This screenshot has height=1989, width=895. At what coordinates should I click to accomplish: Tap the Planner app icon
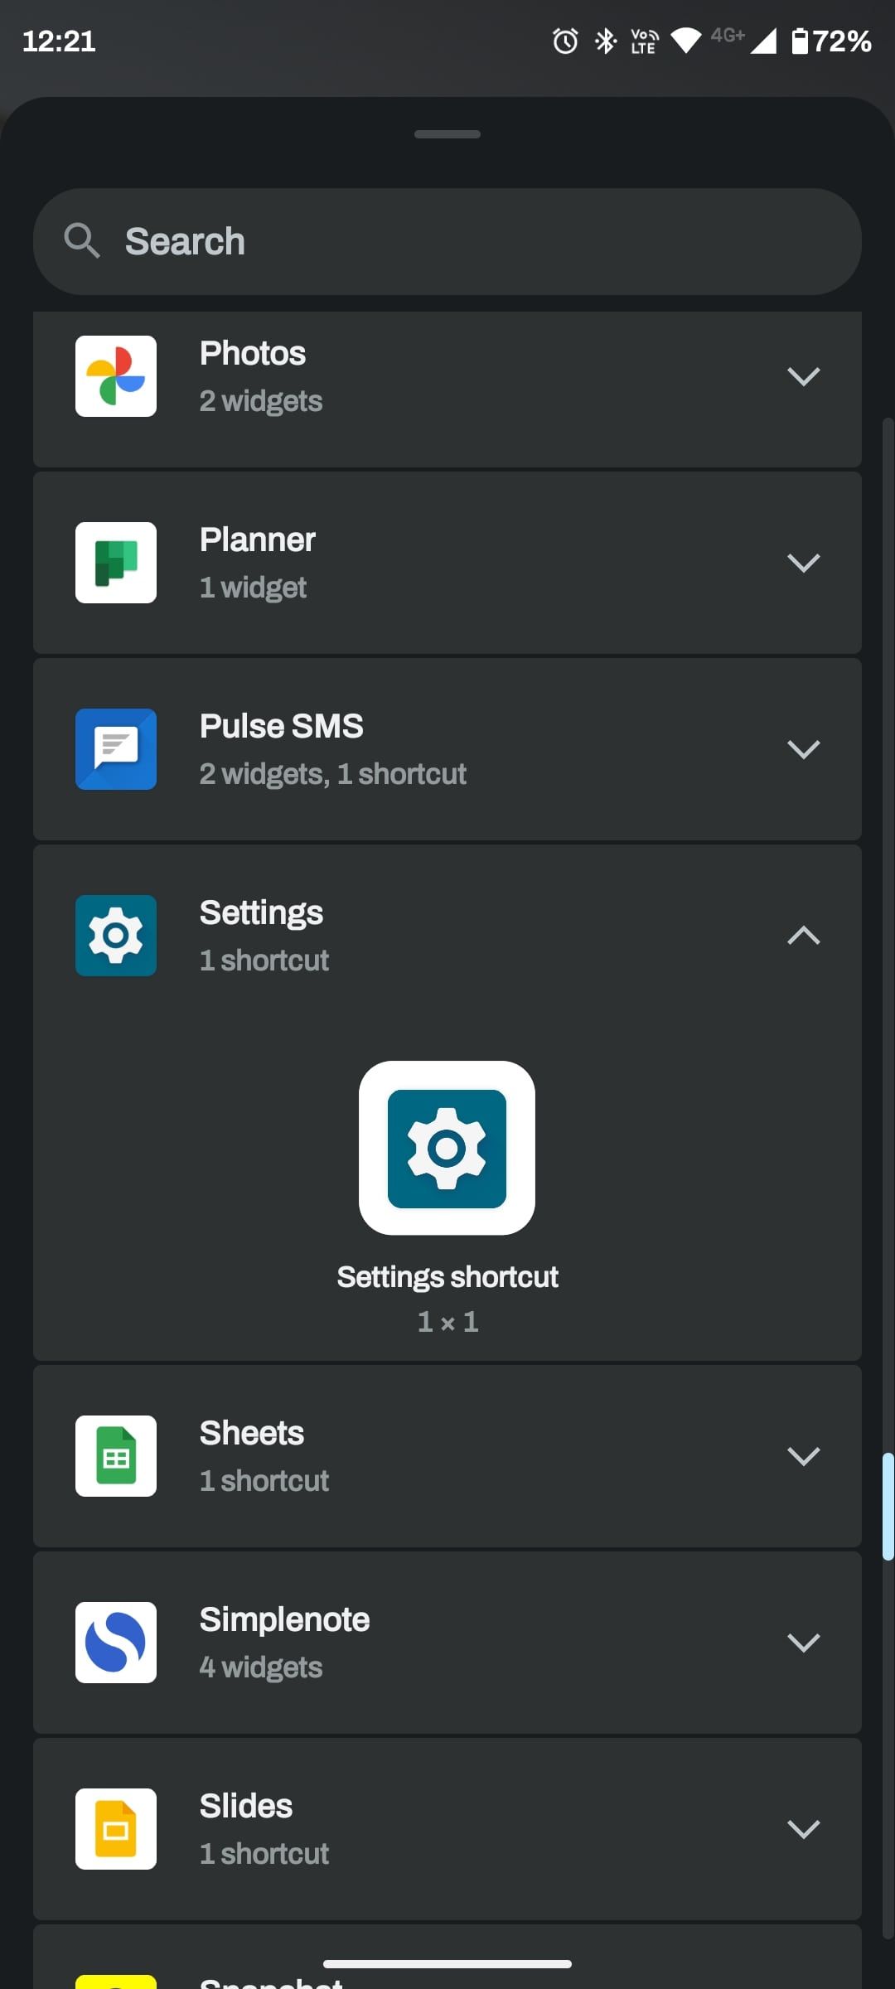(116, 563)
